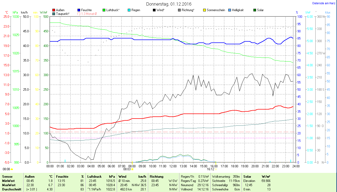
Task: Select the gray Richtung legend square
Action: 179,10
